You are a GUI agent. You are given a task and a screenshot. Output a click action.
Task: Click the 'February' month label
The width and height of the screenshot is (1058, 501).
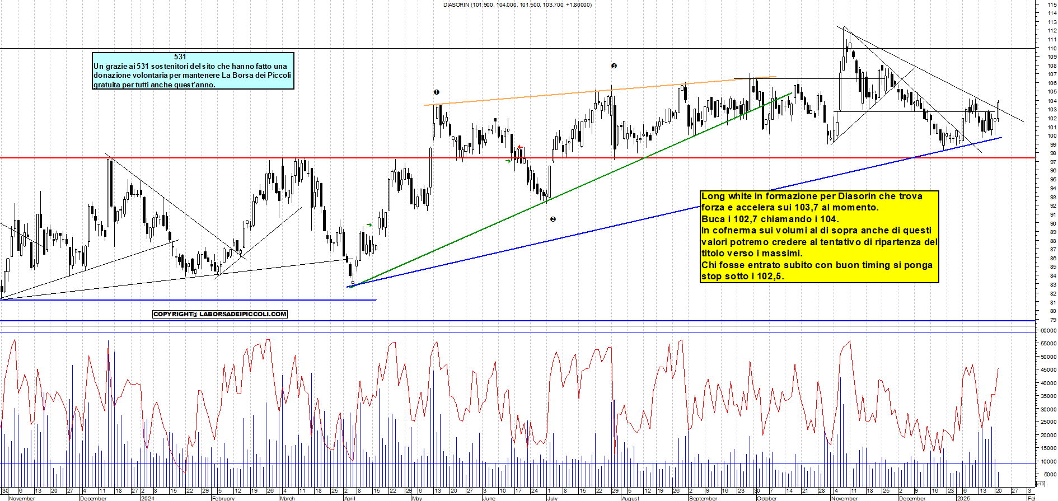(x=223, y=498)
